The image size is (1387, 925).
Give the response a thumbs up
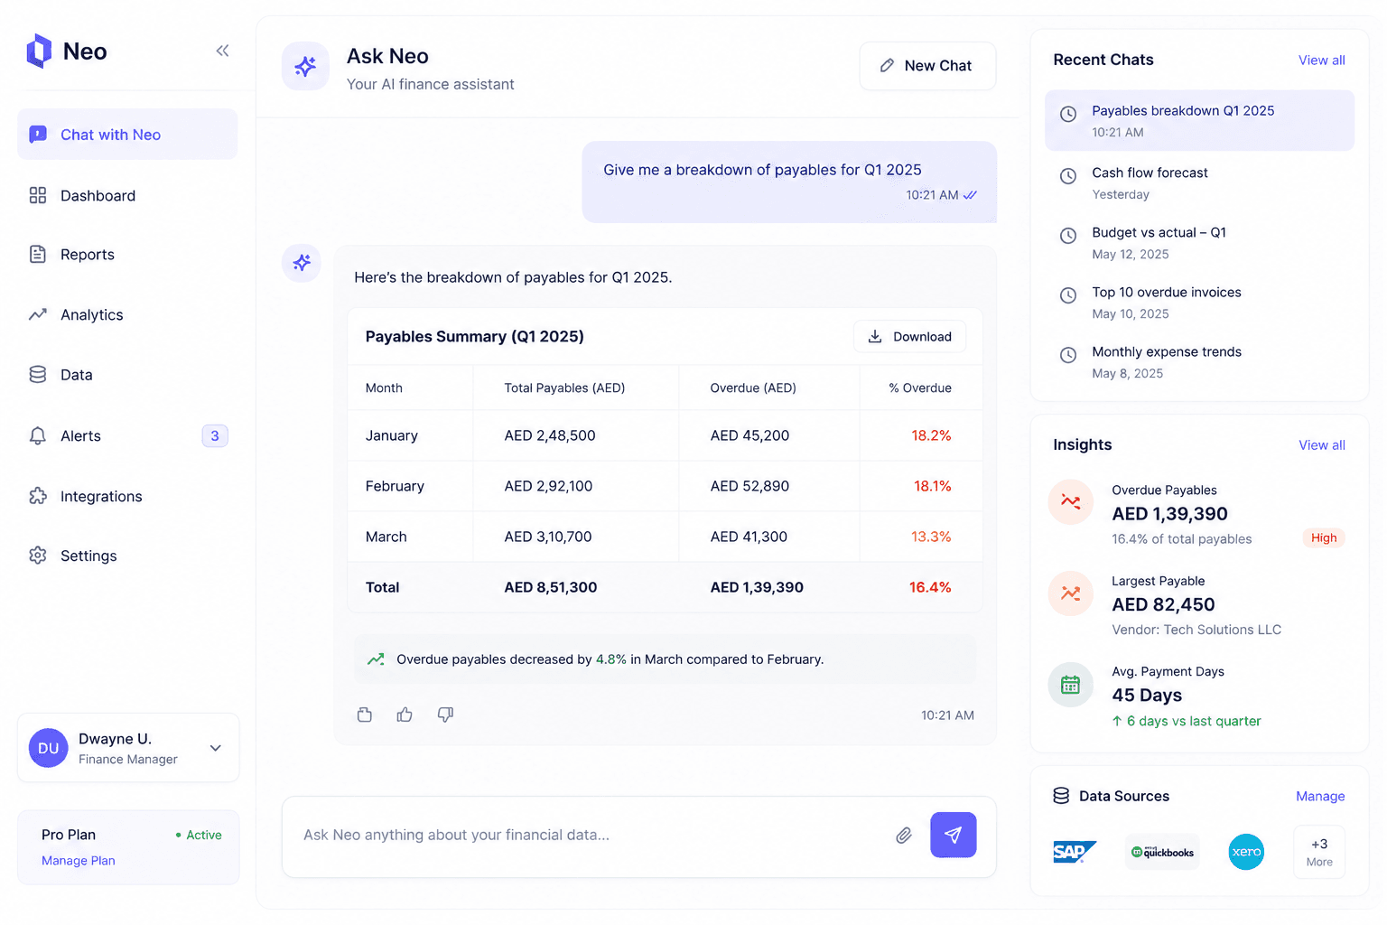[x=405, y=715]
